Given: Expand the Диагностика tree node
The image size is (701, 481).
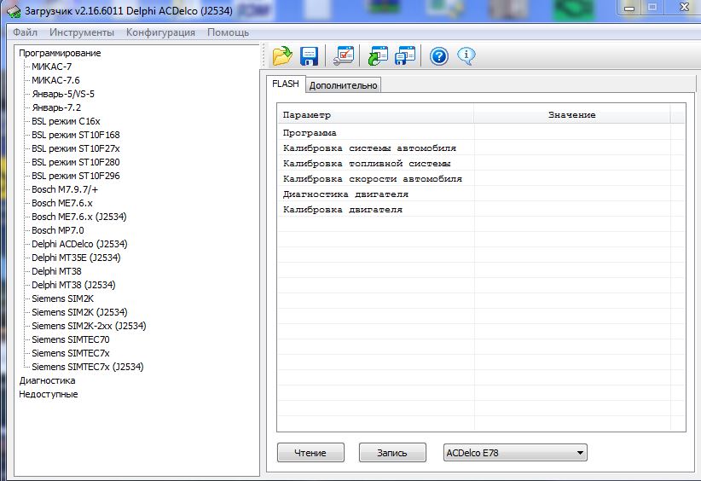Looking at the screenshot, I should point(47,380).
